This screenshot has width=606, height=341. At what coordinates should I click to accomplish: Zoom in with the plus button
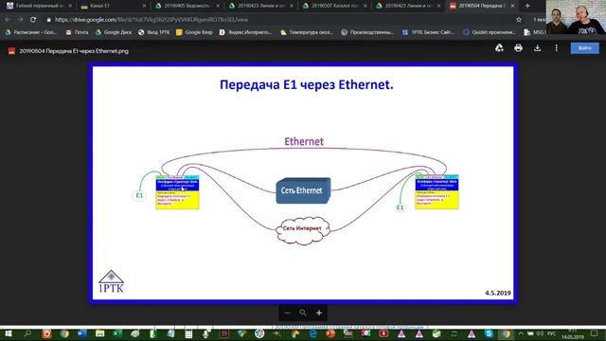[x=319, y=313]
